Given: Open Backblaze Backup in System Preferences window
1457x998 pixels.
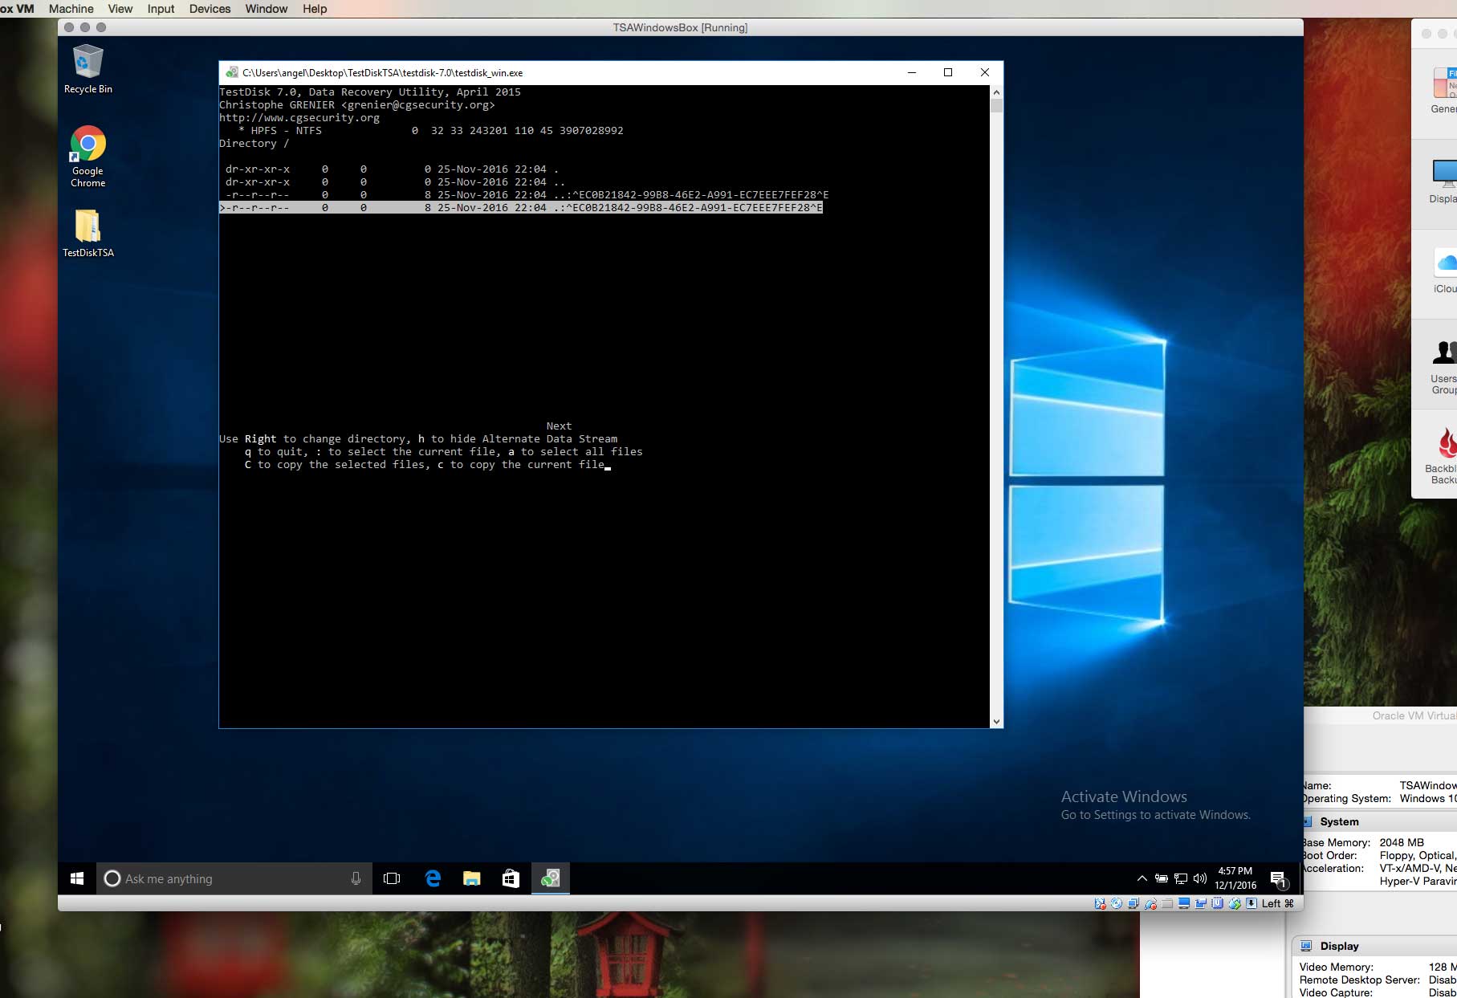Looking at the screenshot, I should [x=1443, y=456].
